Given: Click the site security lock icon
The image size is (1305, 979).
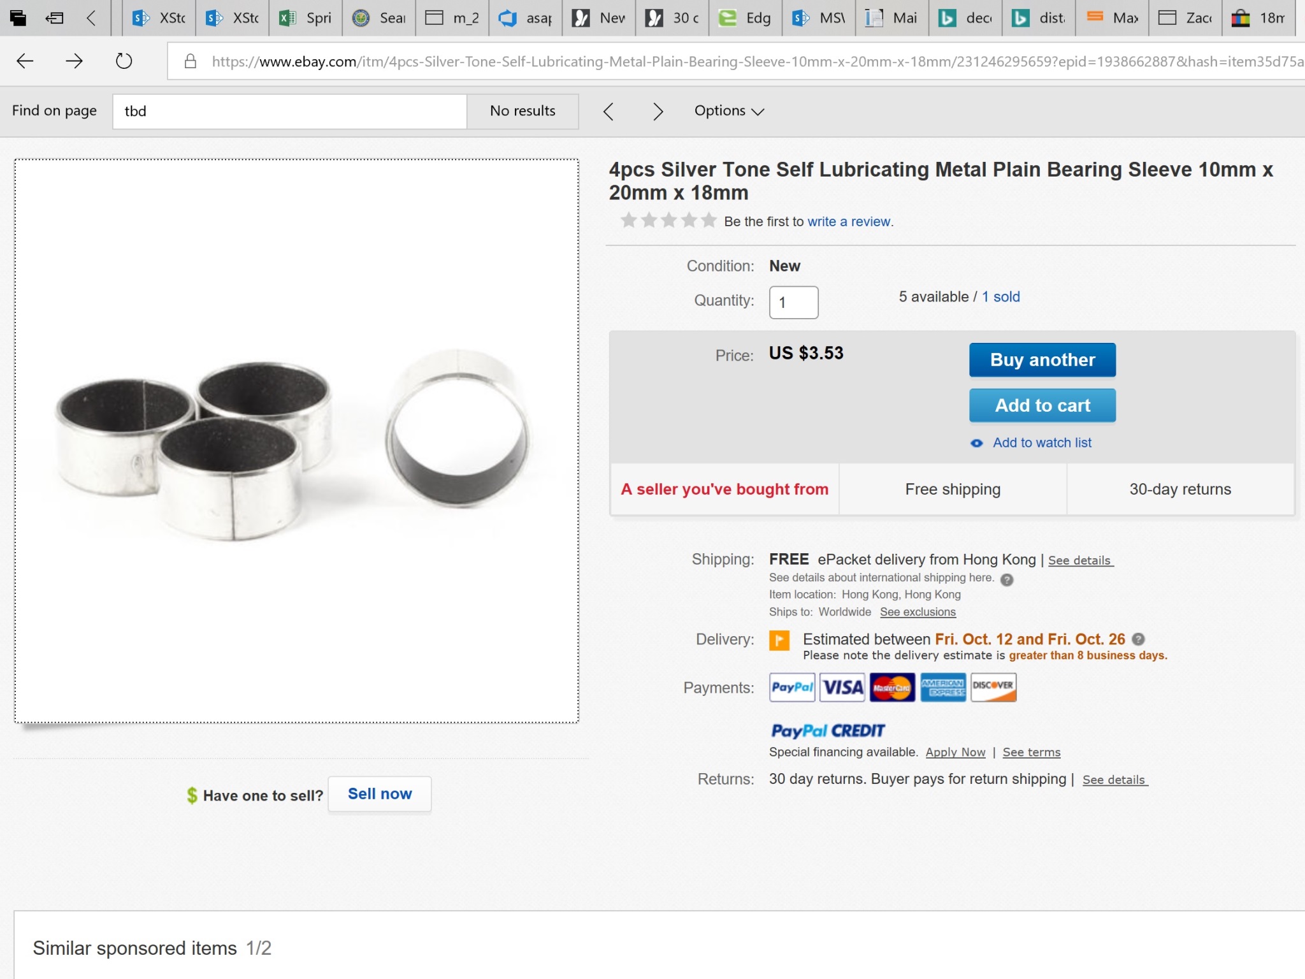Looking at the screenshot, I should click(190, 61).
